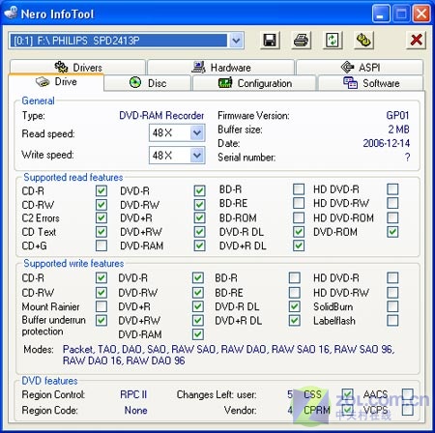Expand the drive selection dropdown
Screen dimensions: 435x433
(x=236, y=41)
